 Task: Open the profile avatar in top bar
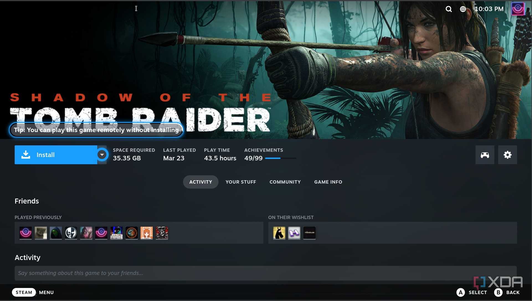pos(518,9)
